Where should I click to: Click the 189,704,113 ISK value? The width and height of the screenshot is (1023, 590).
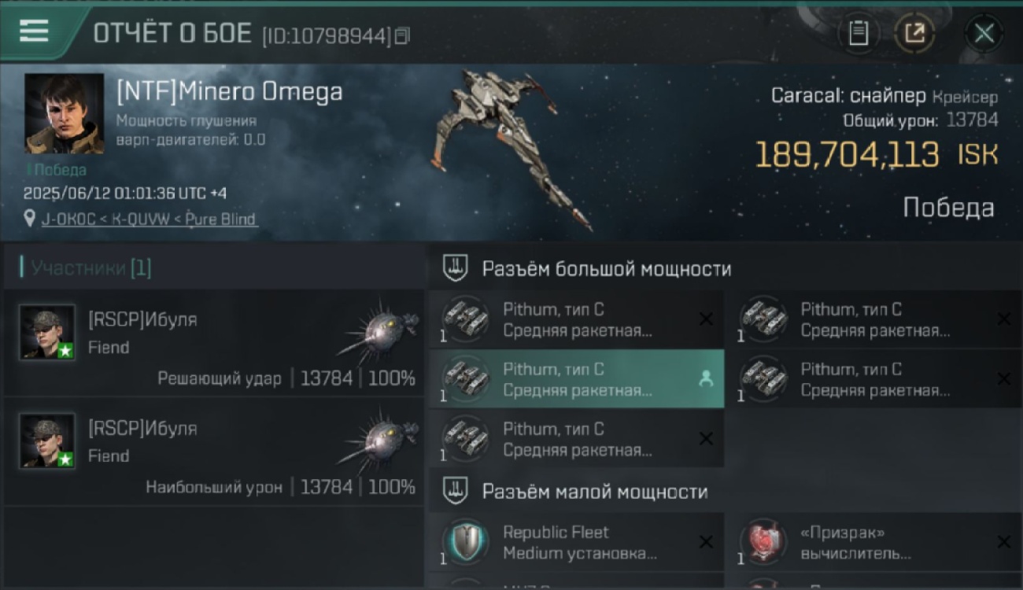(876, 154)
